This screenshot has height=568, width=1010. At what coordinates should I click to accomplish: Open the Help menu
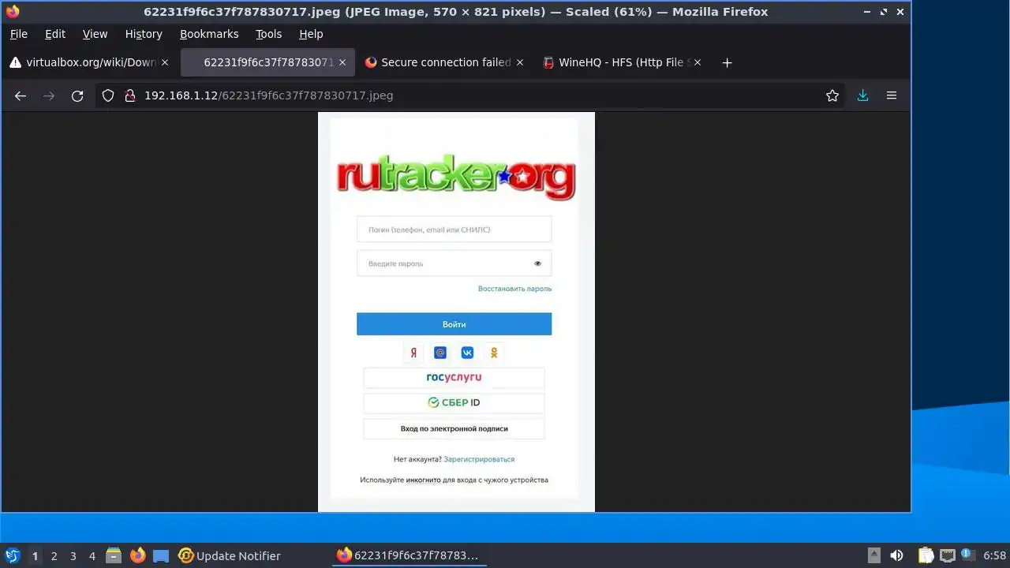click(x=311, y=34)
